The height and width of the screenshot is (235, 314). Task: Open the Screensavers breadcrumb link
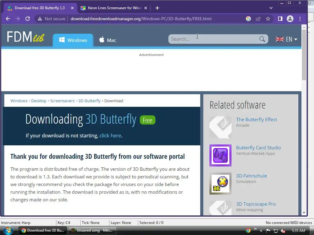62,101
